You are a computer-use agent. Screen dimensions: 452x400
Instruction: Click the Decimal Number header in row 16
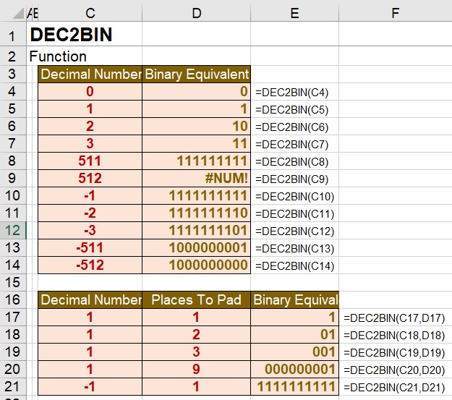tap(90, 299)
